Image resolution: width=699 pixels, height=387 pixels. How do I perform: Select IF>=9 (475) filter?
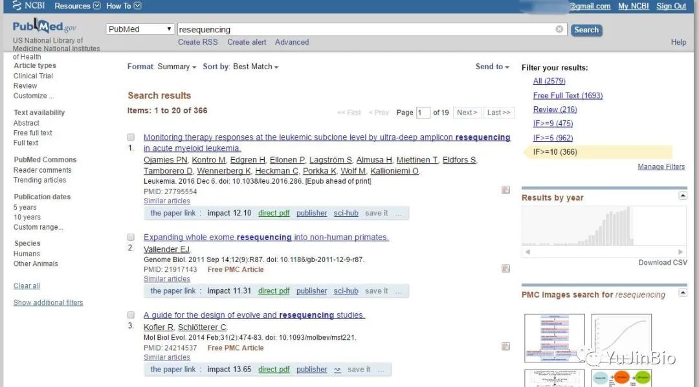[553, 123]
